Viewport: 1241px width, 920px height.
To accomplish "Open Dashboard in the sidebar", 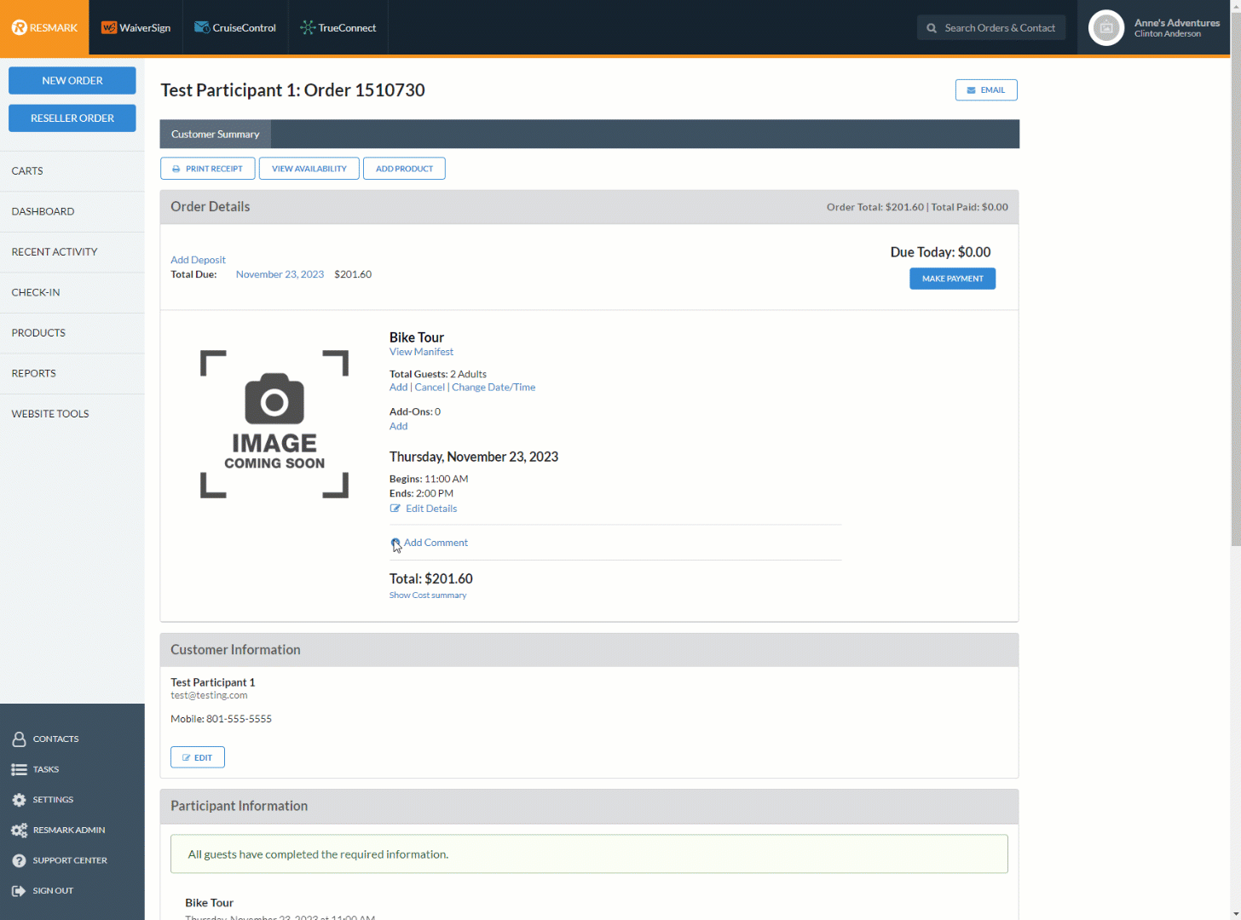I will coord(72,211).
